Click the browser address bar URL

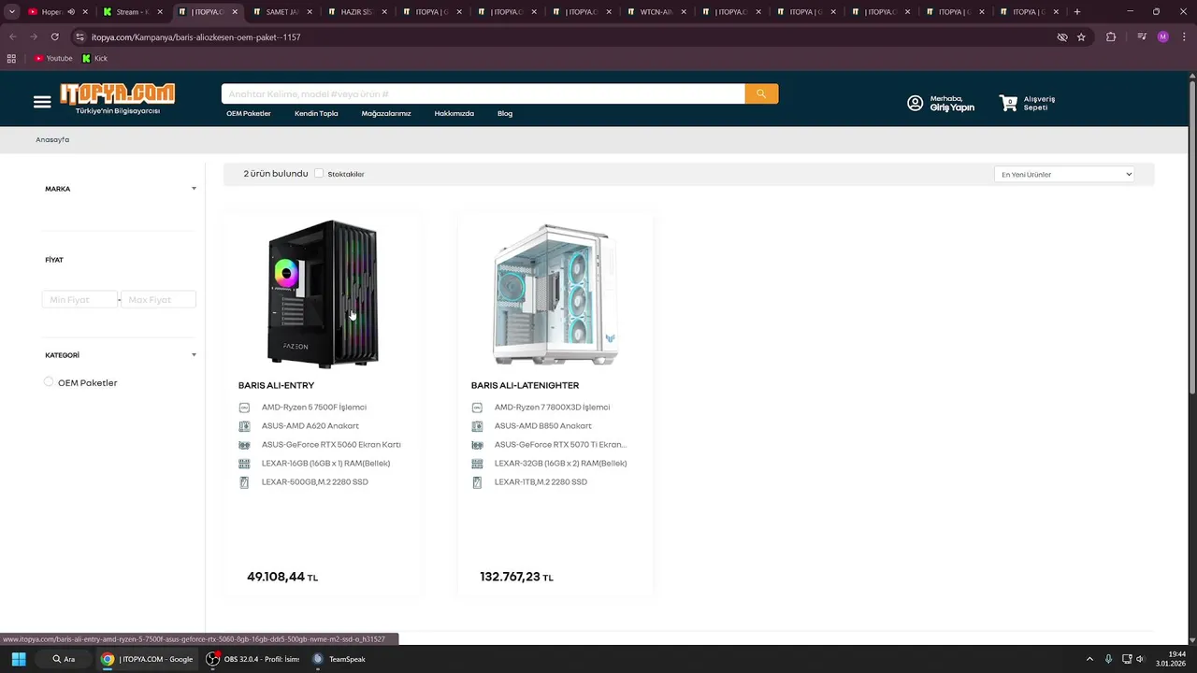tap(195, 36)
